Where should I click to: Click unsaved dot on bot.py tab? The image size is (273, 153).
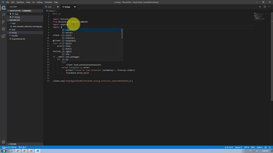[x=75, y=7]
